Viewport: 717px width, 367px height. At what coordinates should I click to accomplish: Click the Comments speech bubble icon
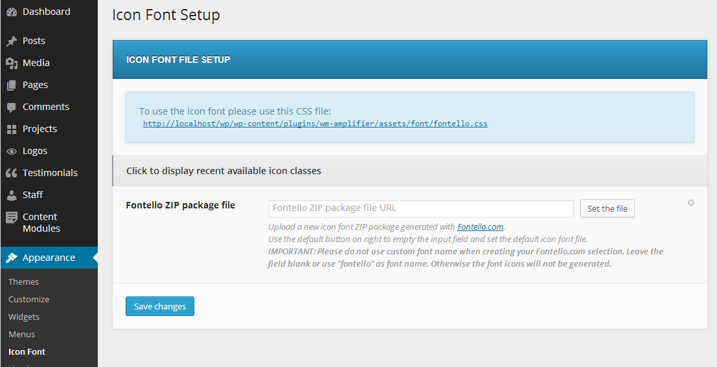12,107
